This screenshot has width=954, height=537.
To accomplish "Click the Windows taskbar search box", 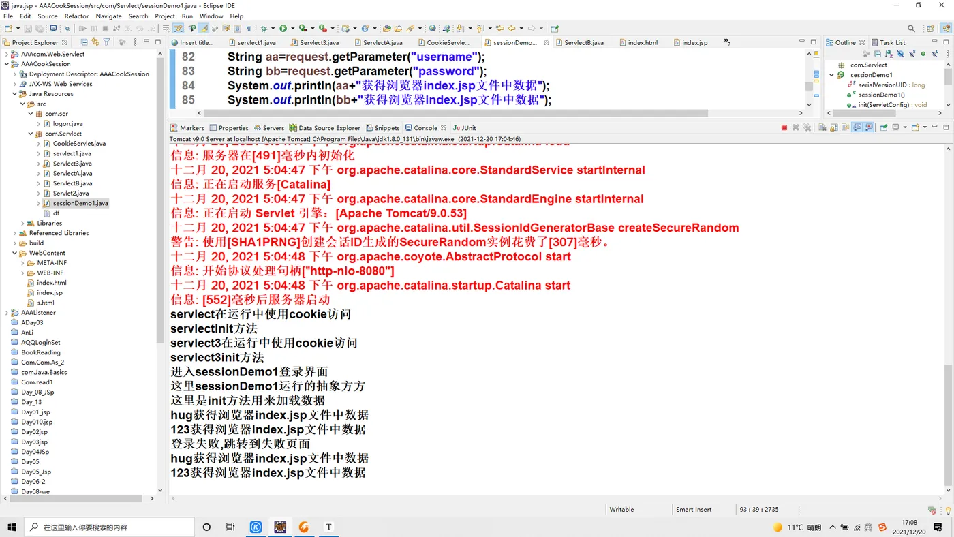I will pyautogui.click(x=109, y=527).
